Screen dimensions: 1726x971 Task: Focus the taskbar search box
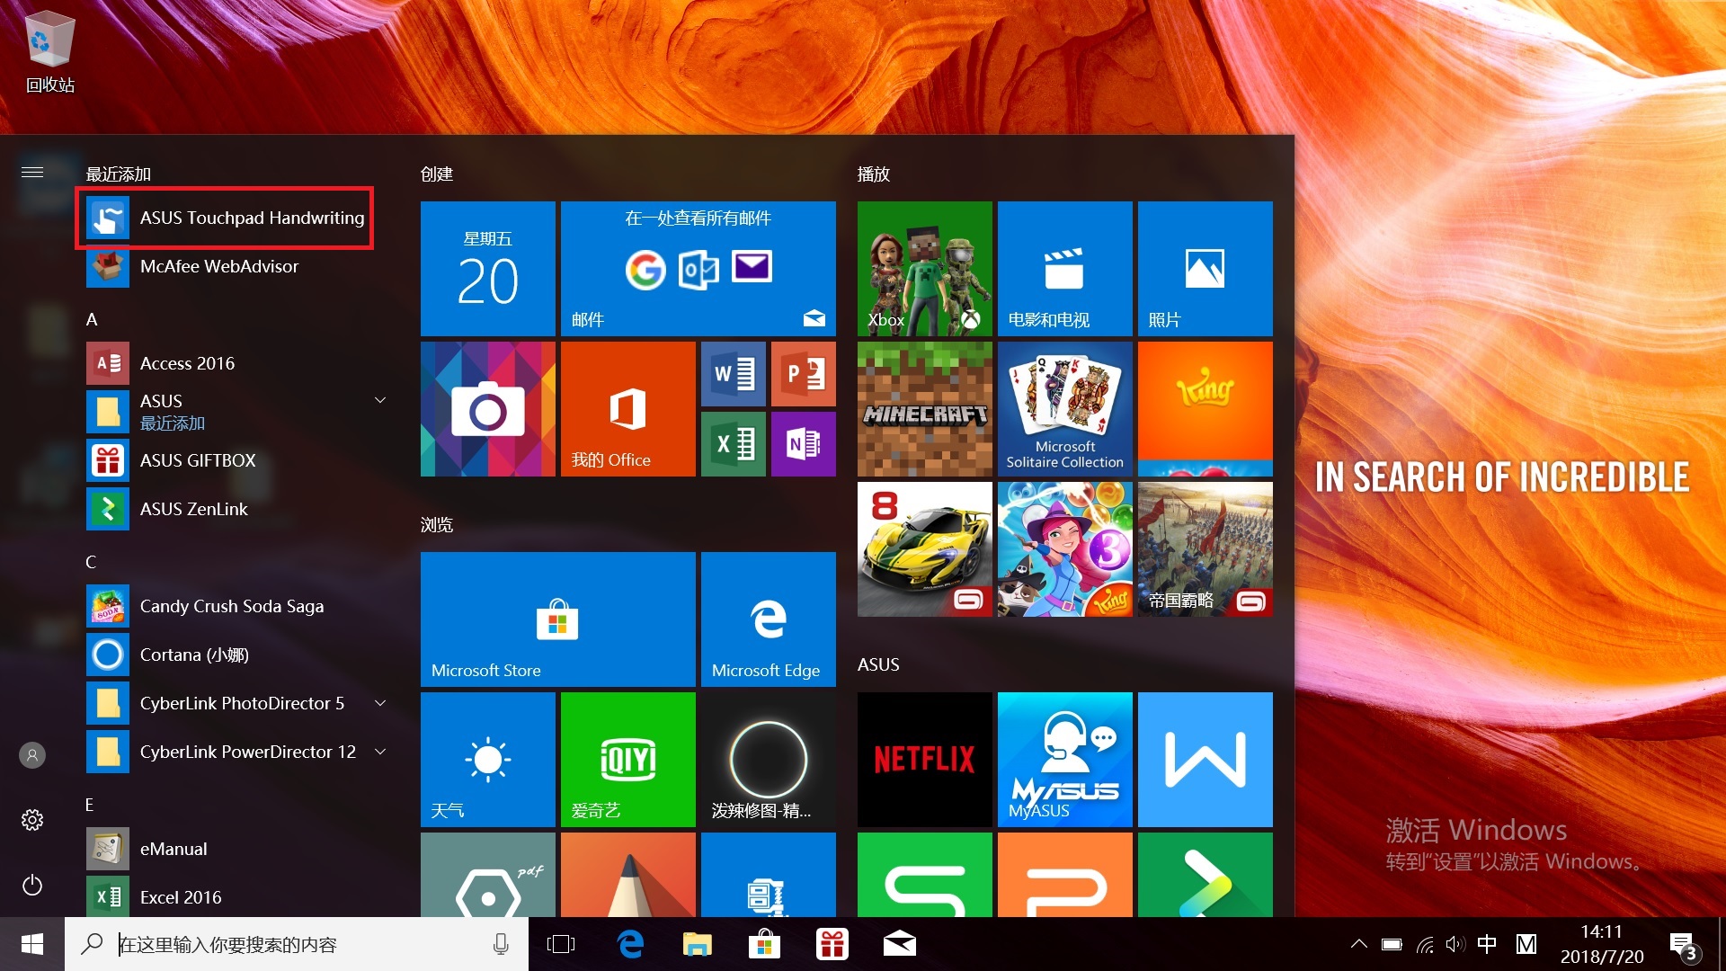point(297,944)
